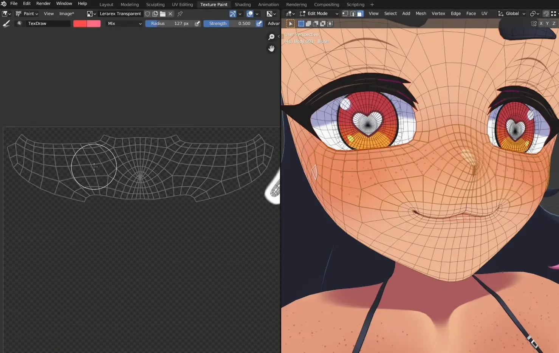Toggle radius pen pressure sensitivity

[197, 23]
